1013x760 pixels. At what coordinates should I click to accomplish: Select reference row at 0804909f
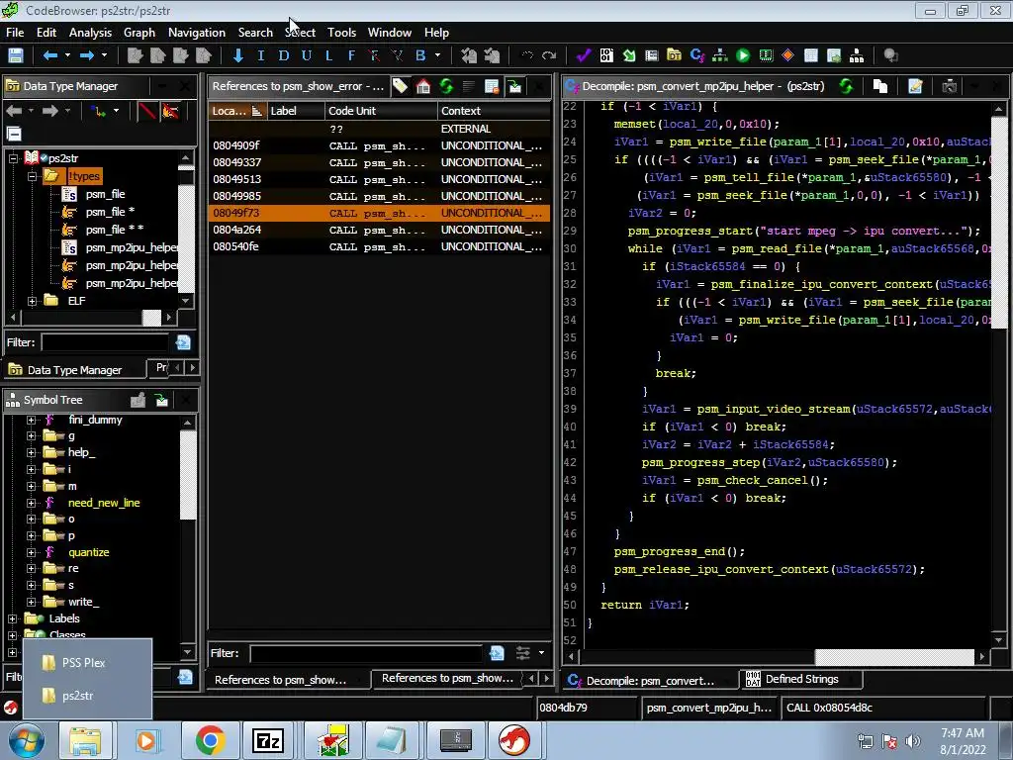click(379, 145)
